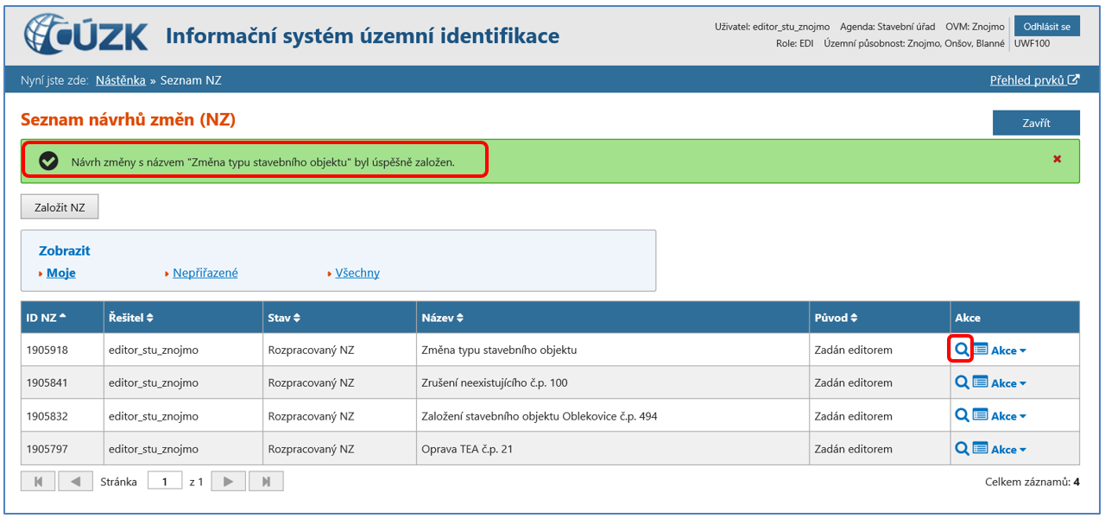Image resolution: width=1105 pixels, height=518 pixels.
Task: Click the ČÚZK logo
Action: tap(87, 35)
